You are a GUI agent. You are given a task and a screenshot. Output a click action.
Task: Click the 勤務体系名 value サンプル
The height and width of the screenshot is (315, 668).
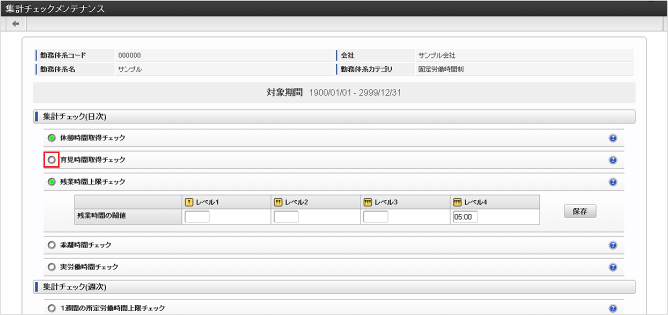coord(130,70)
